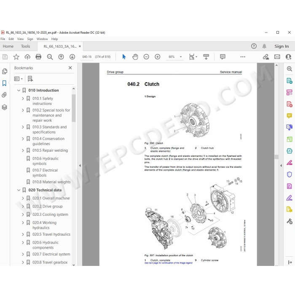Click bookmarks list scroll down arrow
The width and height of the screenshot is (295, 295).
[x=74, y=265]
